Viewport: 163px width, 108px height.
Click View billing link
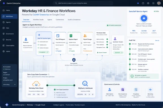[x=9, y=85]
